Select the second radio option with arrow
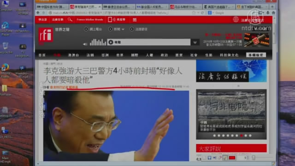295x166 pixels. point(111,29)
